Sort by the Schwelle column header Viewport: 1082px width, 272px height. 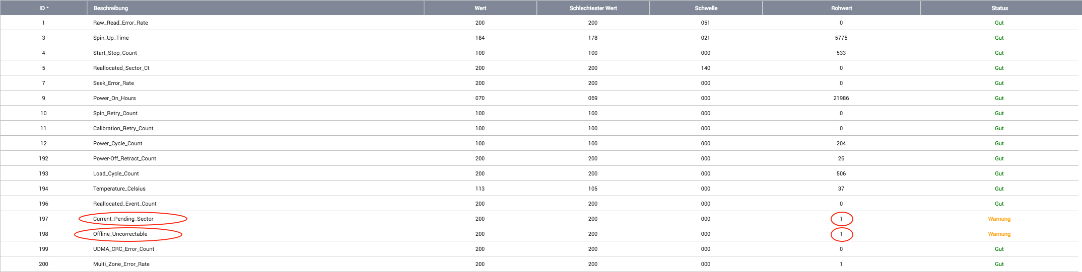(x=706, y=8)
